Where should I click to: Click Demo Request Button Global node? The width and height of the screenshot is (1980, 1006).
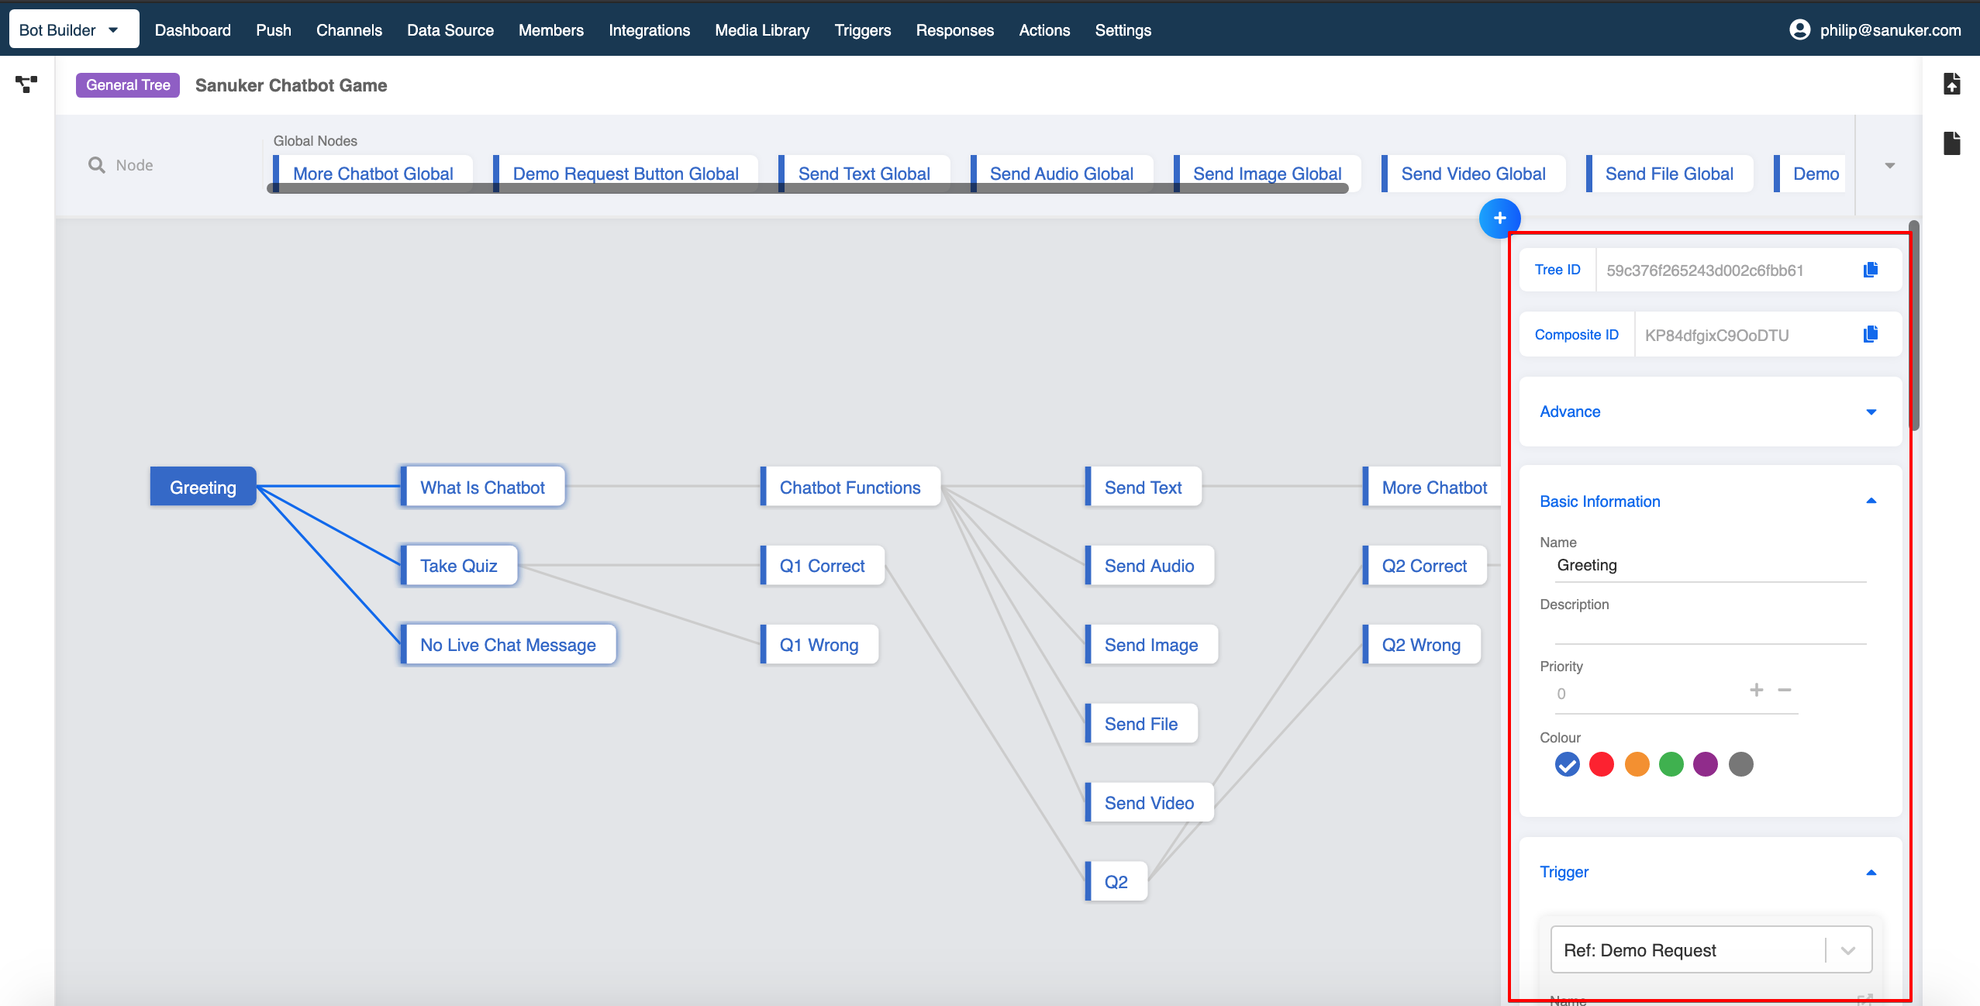pyautogui.click(x=626, y=173)
